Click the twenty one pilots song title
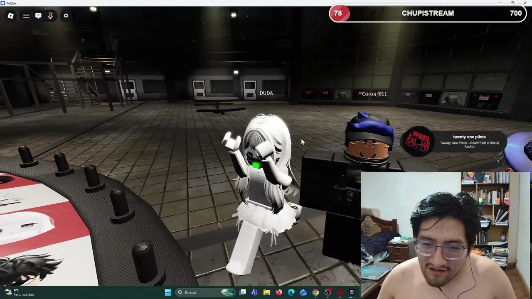Image resolution: width=532 pixels, height=299 pixels. coord(469,137)
